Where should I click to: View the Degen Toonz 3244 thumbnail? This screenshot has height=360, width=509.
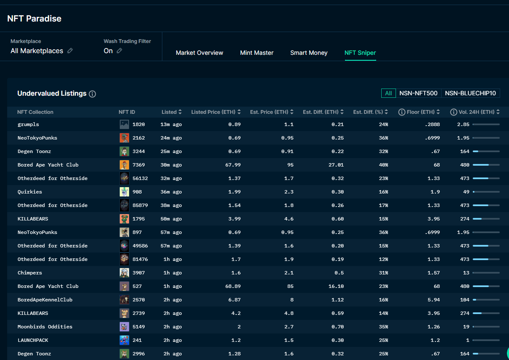(124, 151)
